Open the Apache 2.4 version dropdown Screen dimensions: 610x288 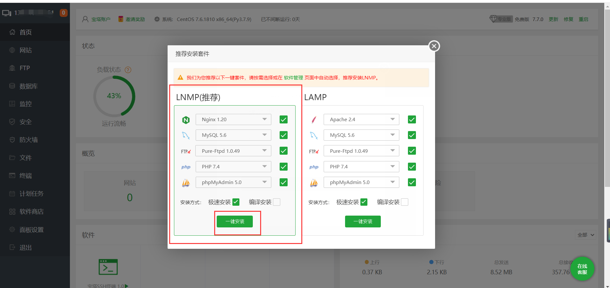(x=361, y=120)
